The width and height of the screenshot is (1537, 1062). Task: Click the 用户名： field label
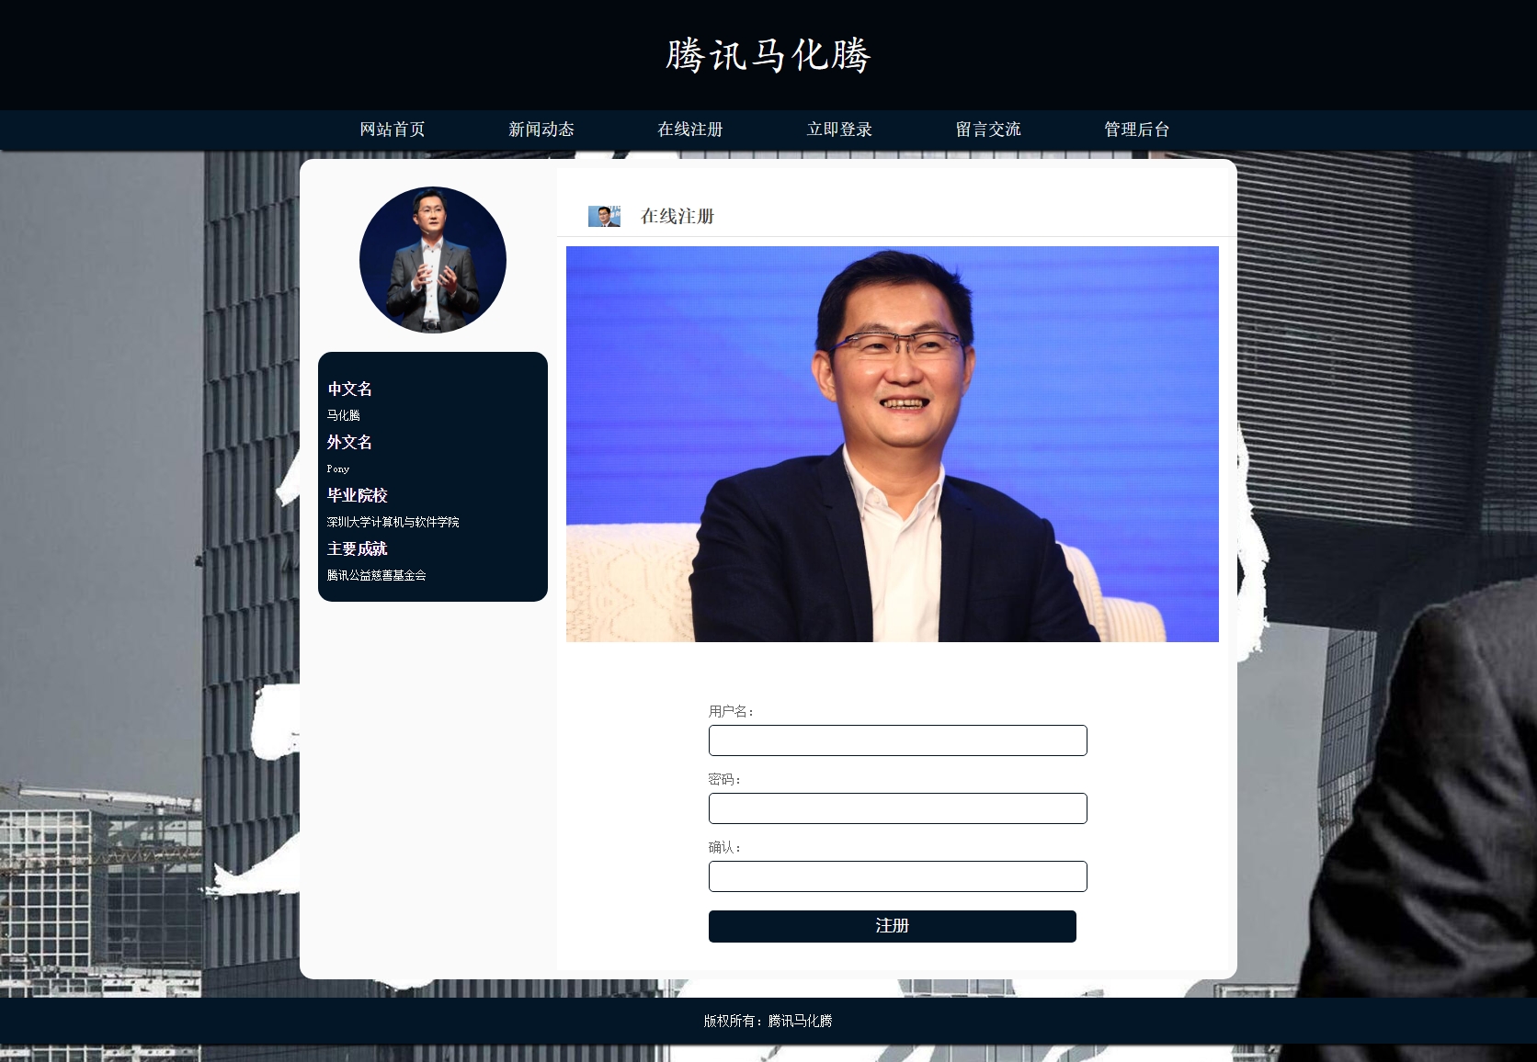731,711
